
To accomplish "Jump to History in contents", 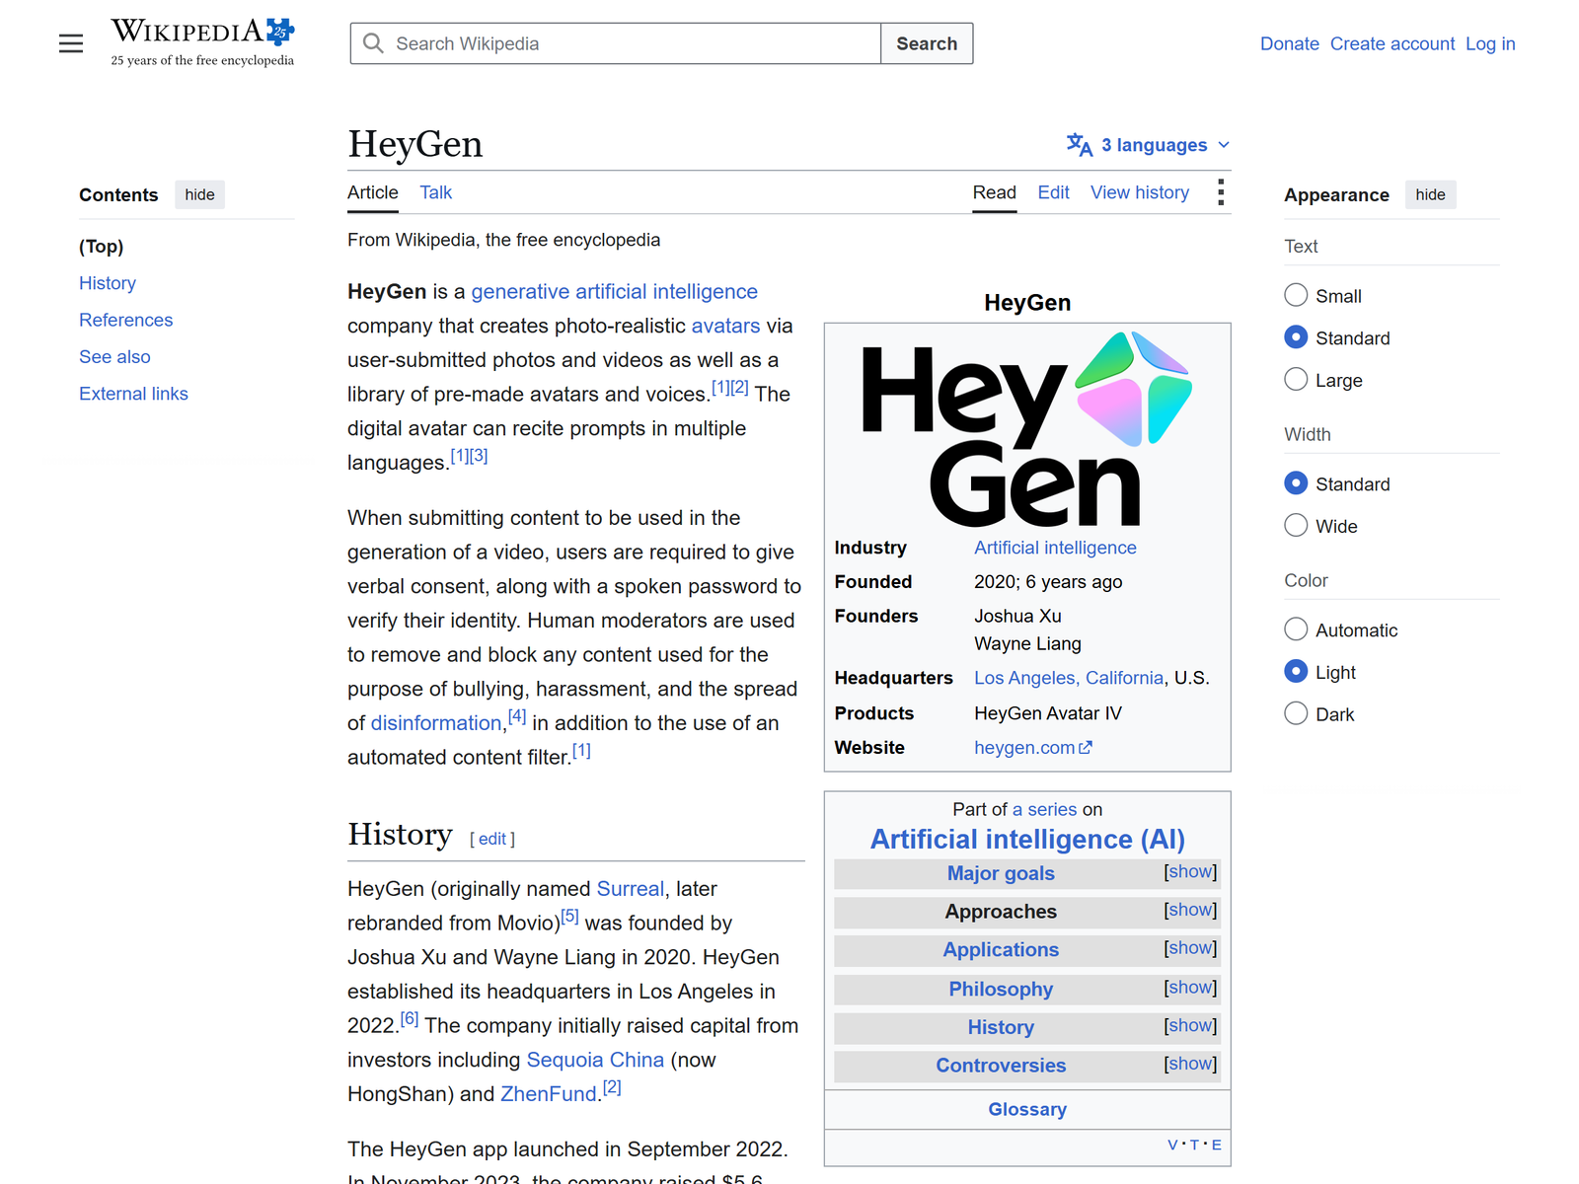I will click(x=108, y=283).
